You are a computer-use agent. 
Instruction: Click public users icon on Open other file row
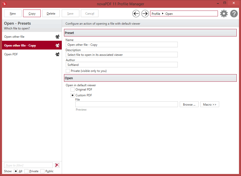(x=57, y=37)
